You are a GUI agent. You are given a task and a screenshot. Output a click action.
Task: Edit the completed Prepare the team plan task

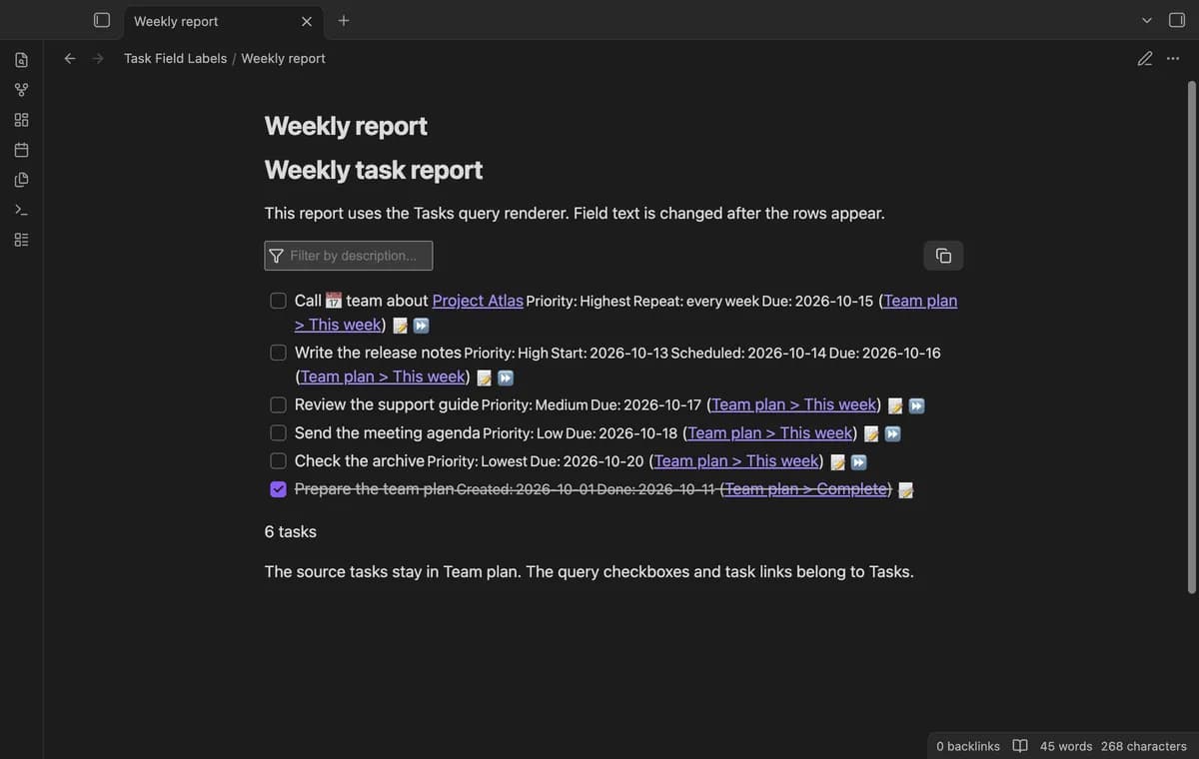point(906,489)
